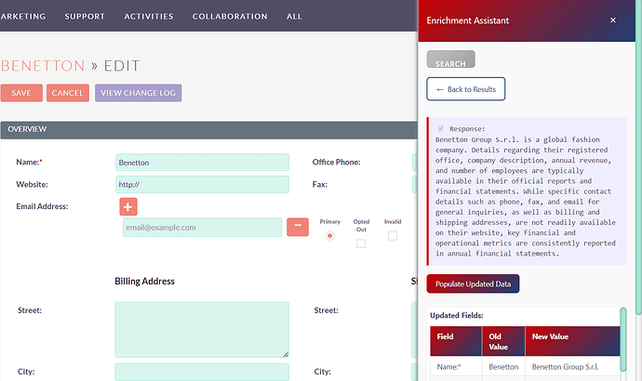Tick the Invalid email checkbox
Screen dimensions: 642x381
click(393, 236)
